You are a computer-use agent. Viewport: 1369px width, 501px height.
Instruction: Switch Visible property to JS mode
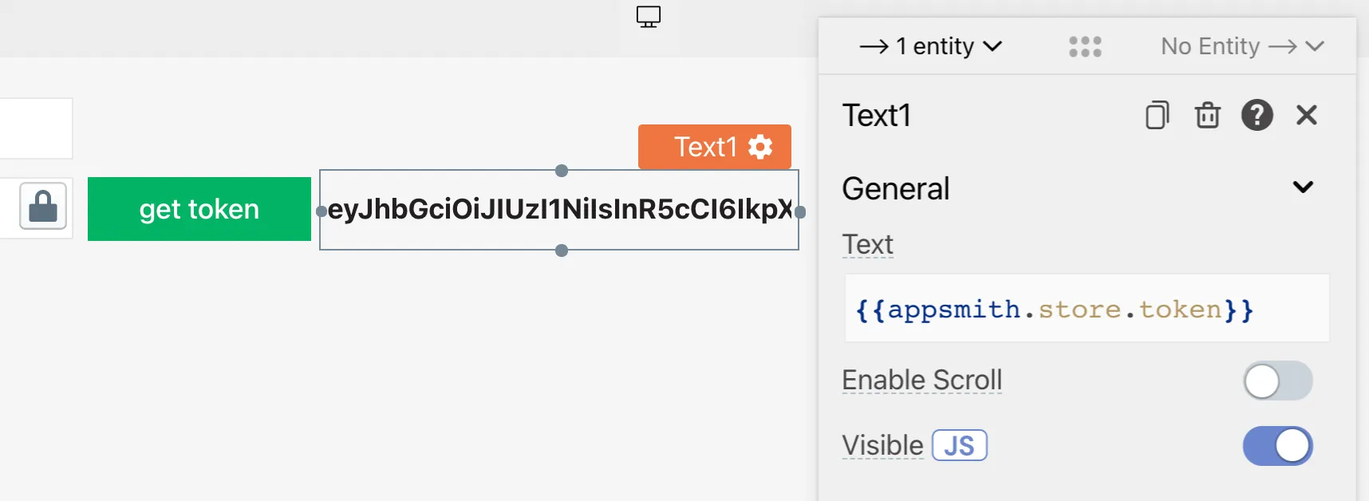click(x=959, y=446)
